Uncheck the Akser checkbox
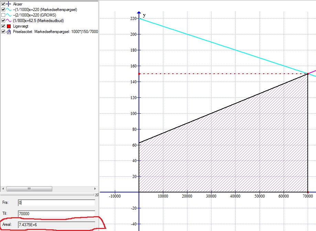Viewport: 316px width, 231px height. pos(3,4)
